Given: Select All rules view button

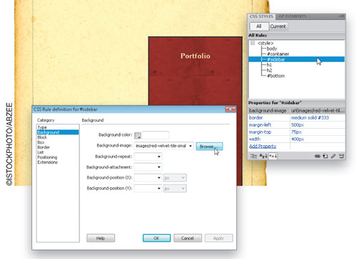Looking at the screenshot, I should point(259,26).
